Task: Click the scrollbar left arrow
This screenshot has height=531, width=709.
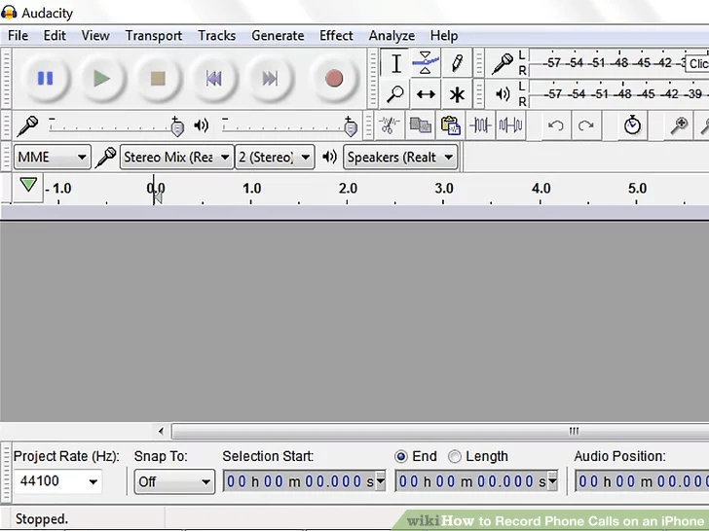Action: (161, 431)
